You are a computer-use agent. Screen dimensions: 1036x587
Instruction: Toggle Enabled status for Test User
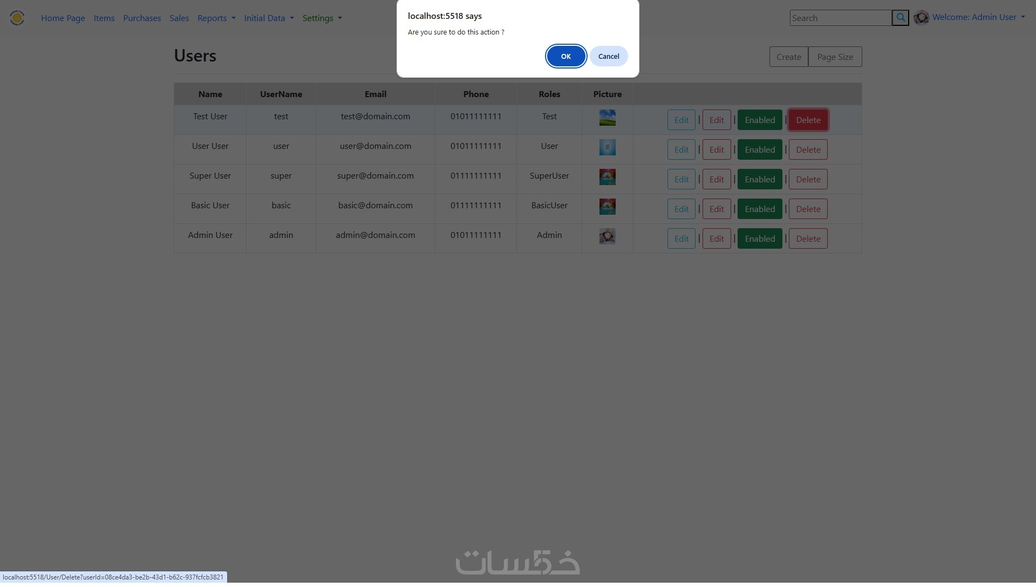coord(759,120)
